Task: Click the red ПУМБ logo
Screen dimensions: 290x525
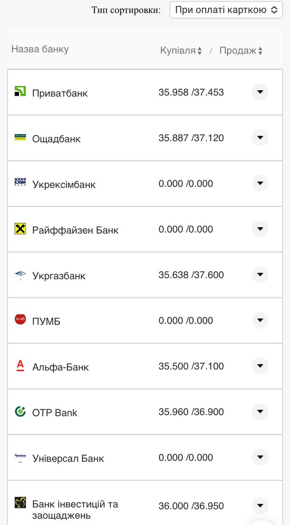Action: click(x=20, y=320)
